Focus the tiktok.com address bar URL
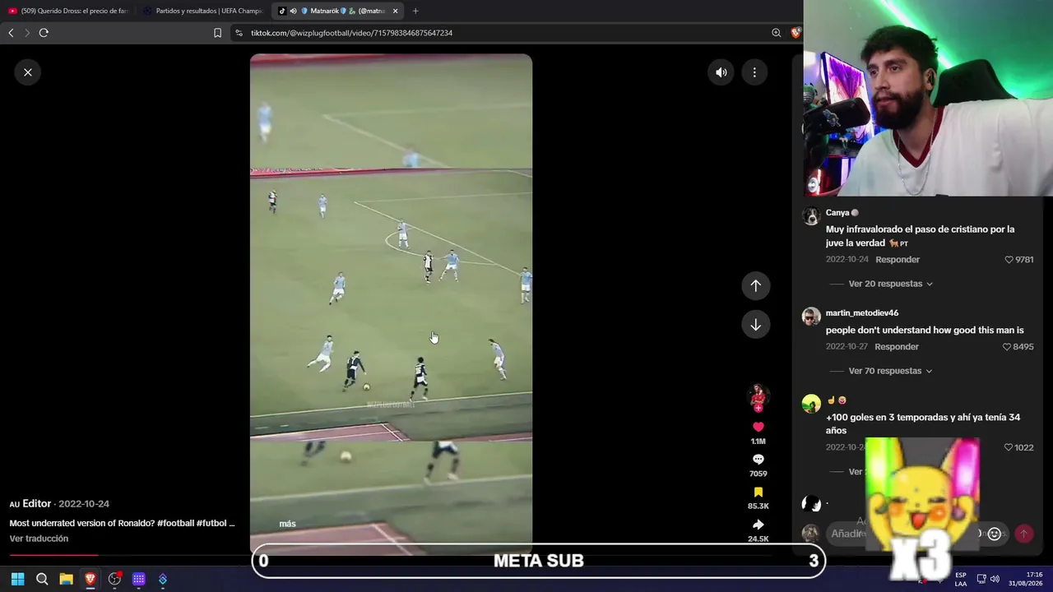 (x=351, y=33)
